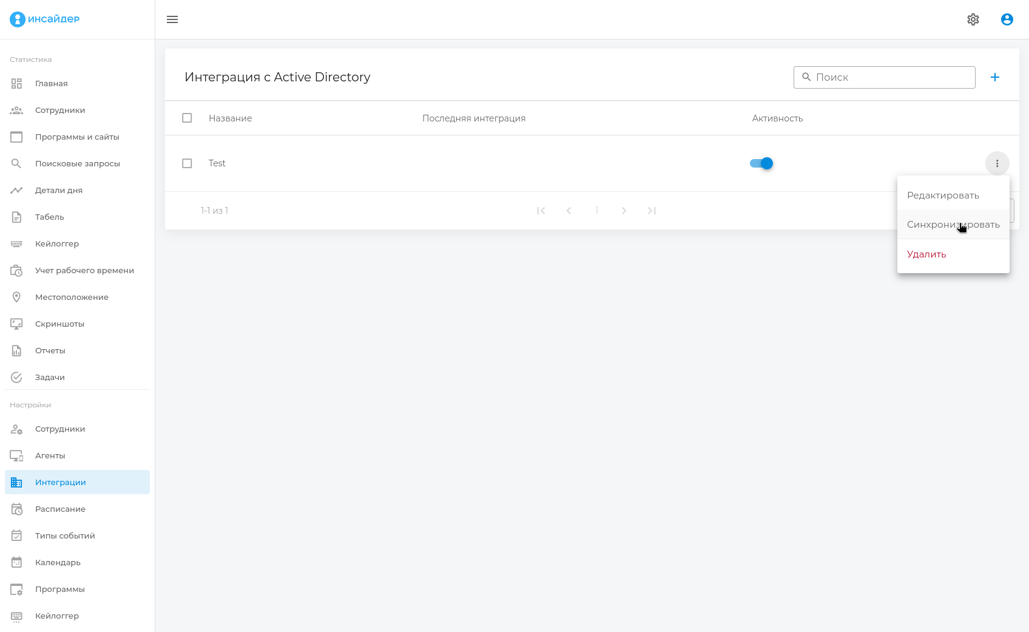Select all rows via header checkbox

(187, 118)
